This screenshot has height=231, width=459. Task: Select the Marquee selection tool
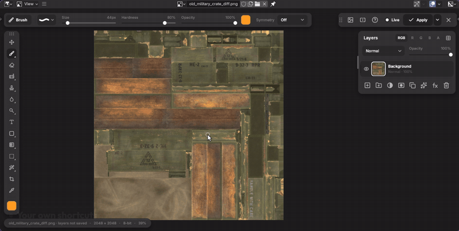[x=11, y=156]
